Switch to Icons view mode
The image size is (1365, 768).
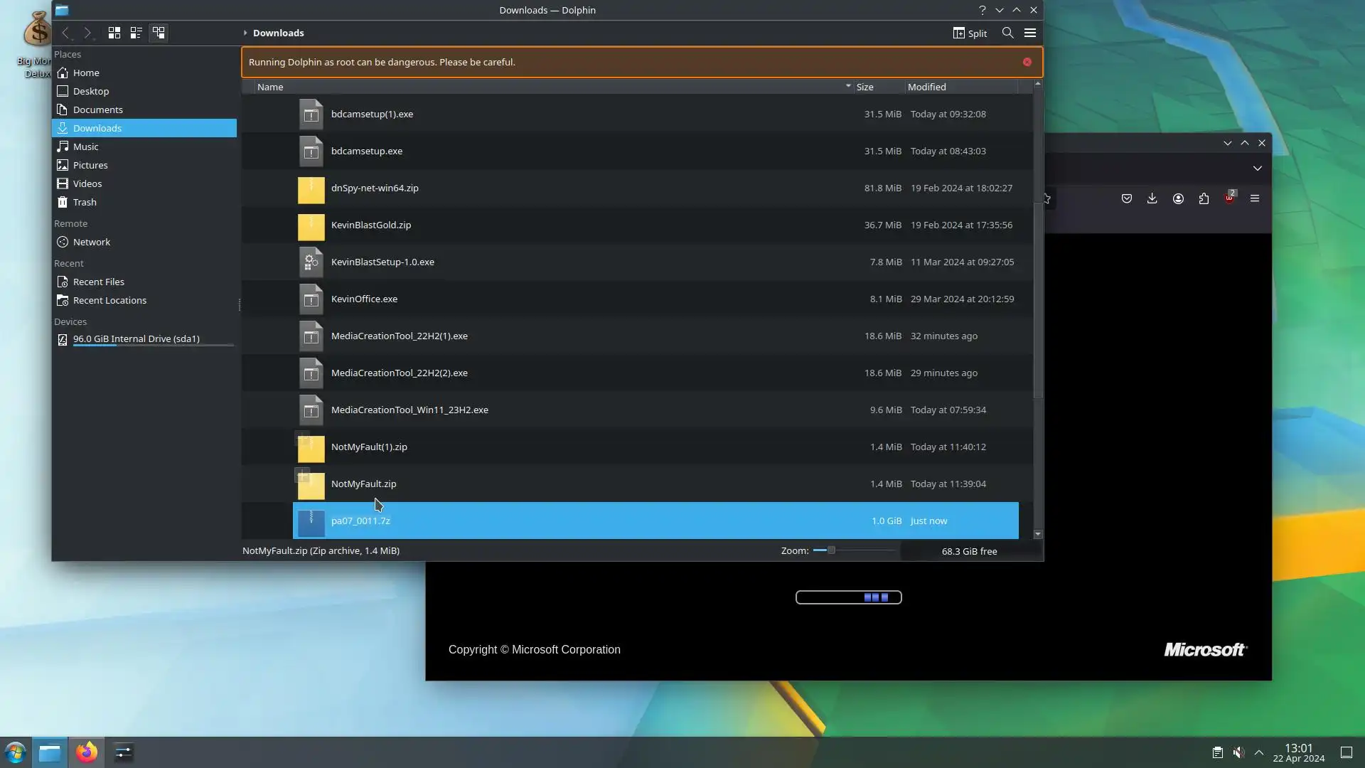[x=114, y=33]
